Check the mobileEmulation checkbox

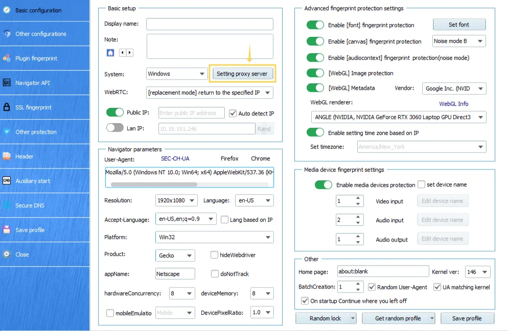tap(110, 313)
